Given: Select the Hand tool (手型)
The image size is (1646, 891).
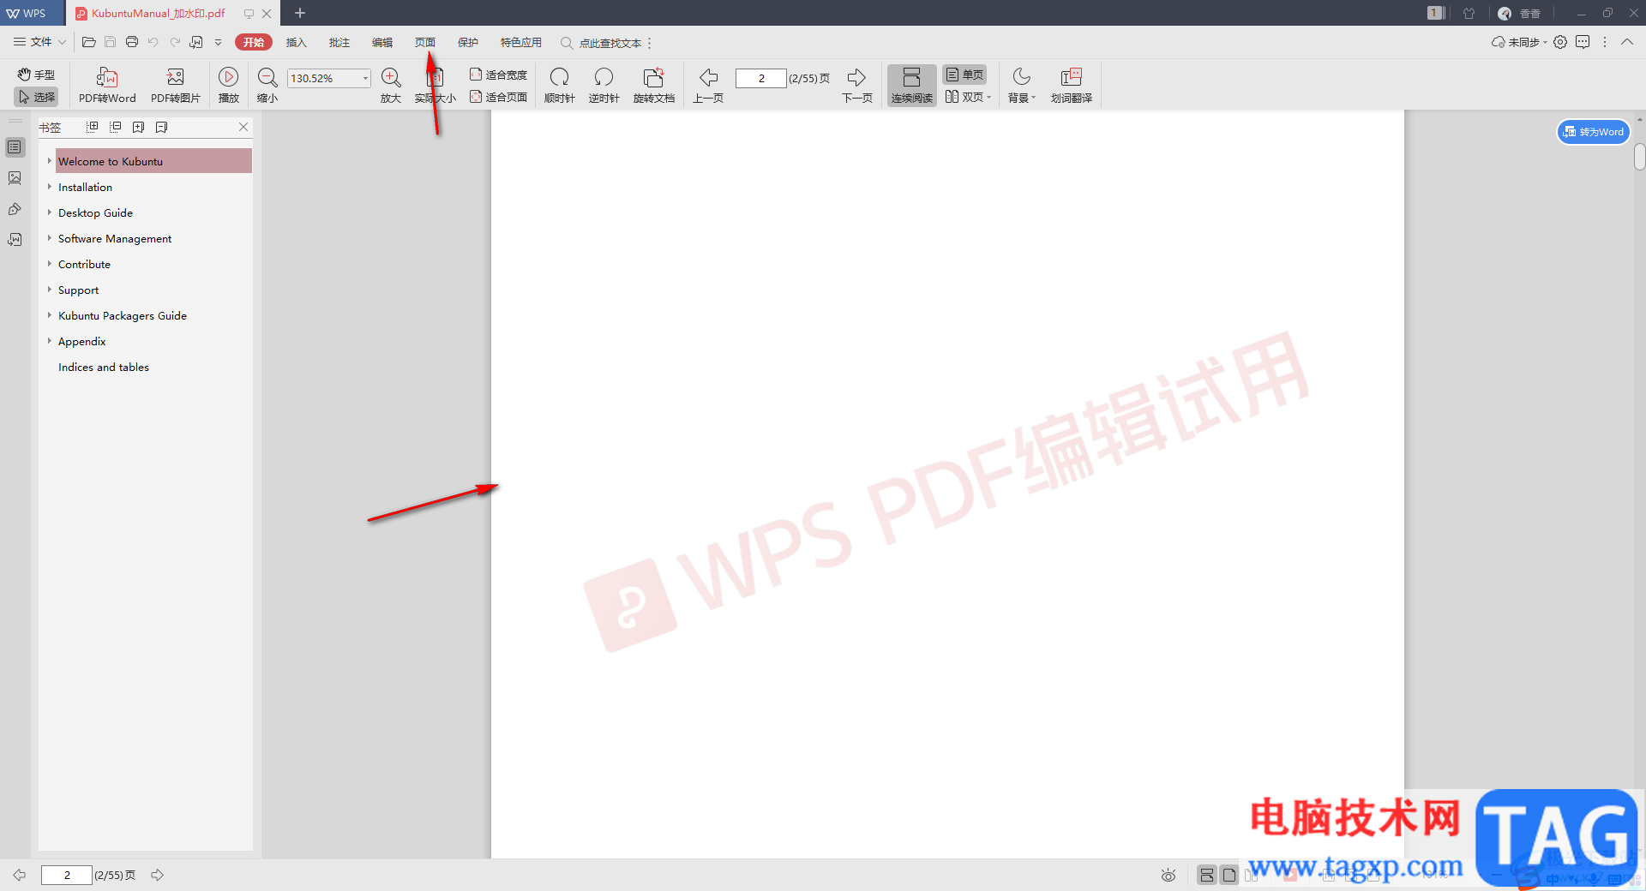Looking at the screenshot, I should (x=37, y=75).
